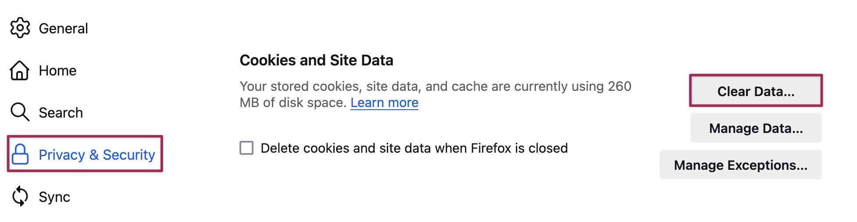This screenshot has height=222, width=857.
Task: Go to the Home settings label
Action: click(x=57, y=71)
